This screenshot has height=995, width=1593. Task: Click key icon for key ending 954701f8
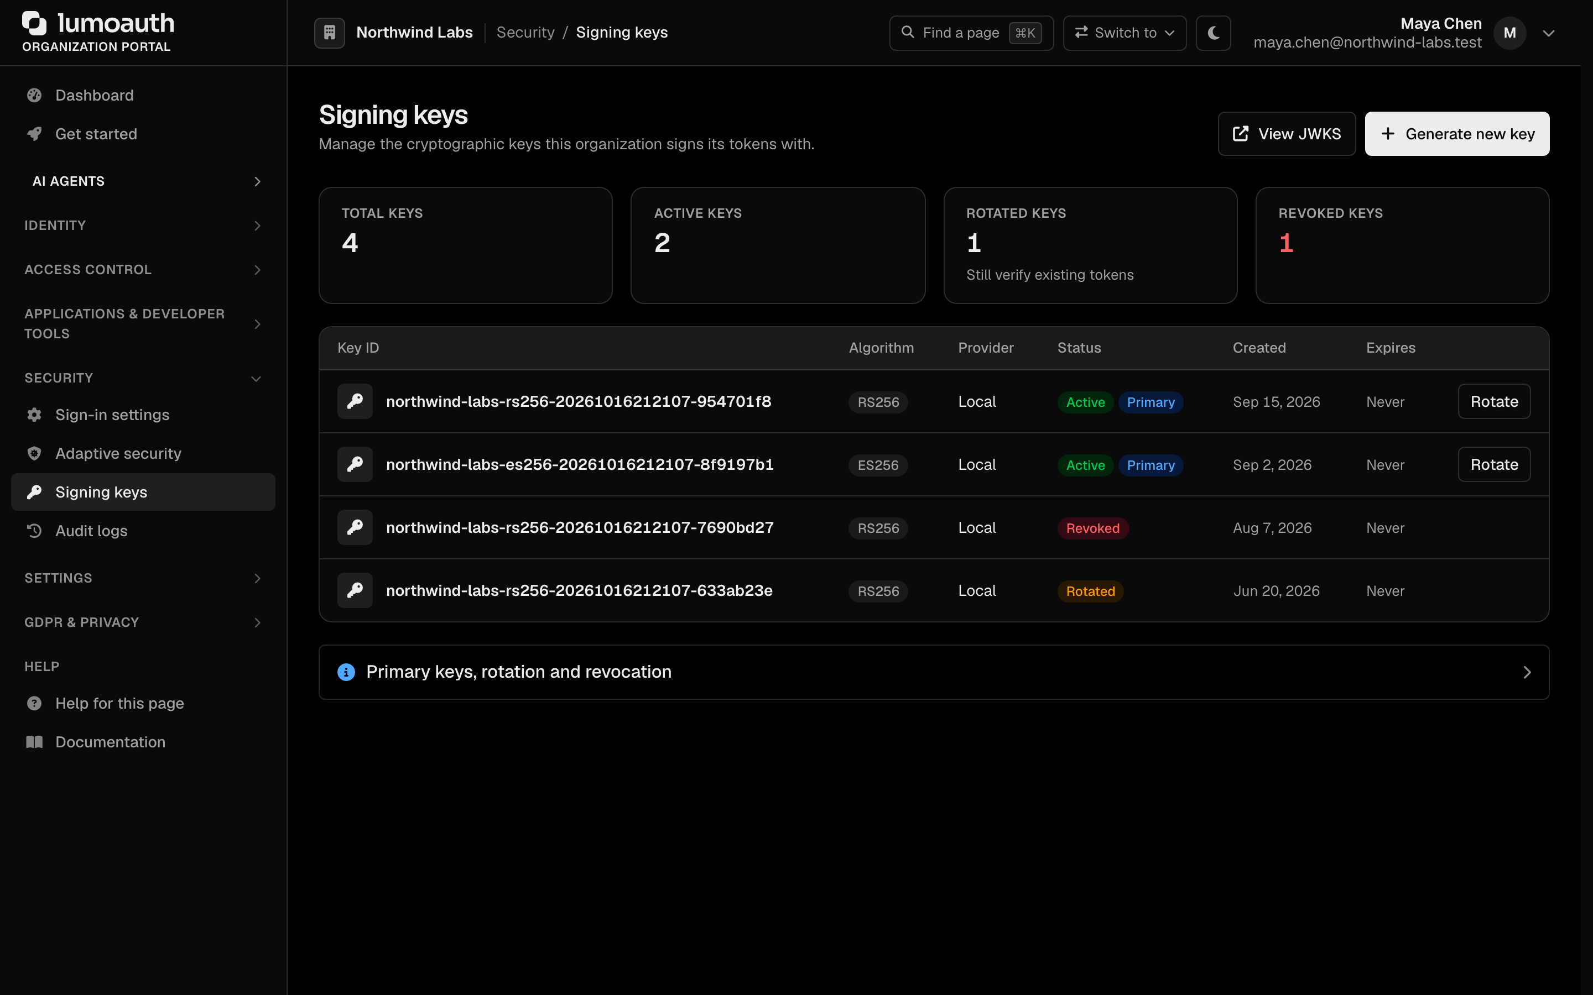(355, 401)
